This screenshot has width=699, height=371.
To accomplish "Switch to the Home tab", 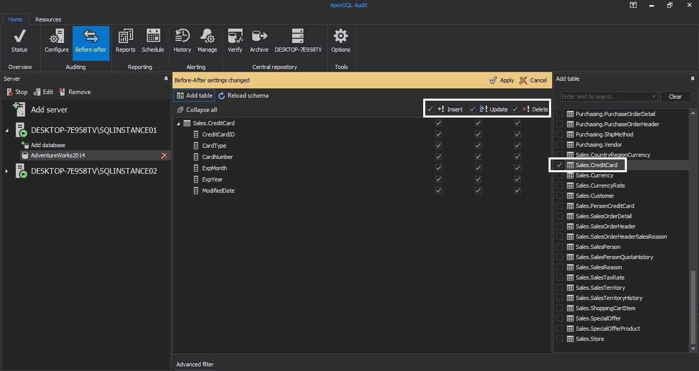I will (15, 19).
